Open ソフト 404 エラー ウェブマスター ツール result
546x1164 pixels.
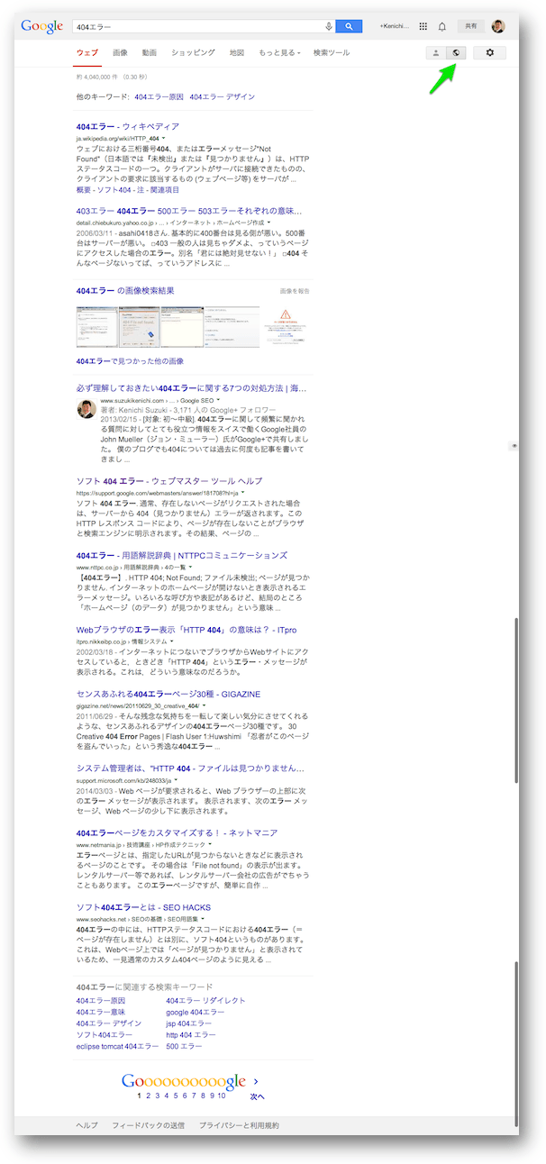tap(169, 481)
